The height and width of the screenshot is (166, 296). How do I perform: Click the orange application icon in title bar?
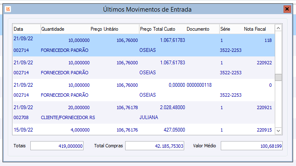click(x=8, y=9)
